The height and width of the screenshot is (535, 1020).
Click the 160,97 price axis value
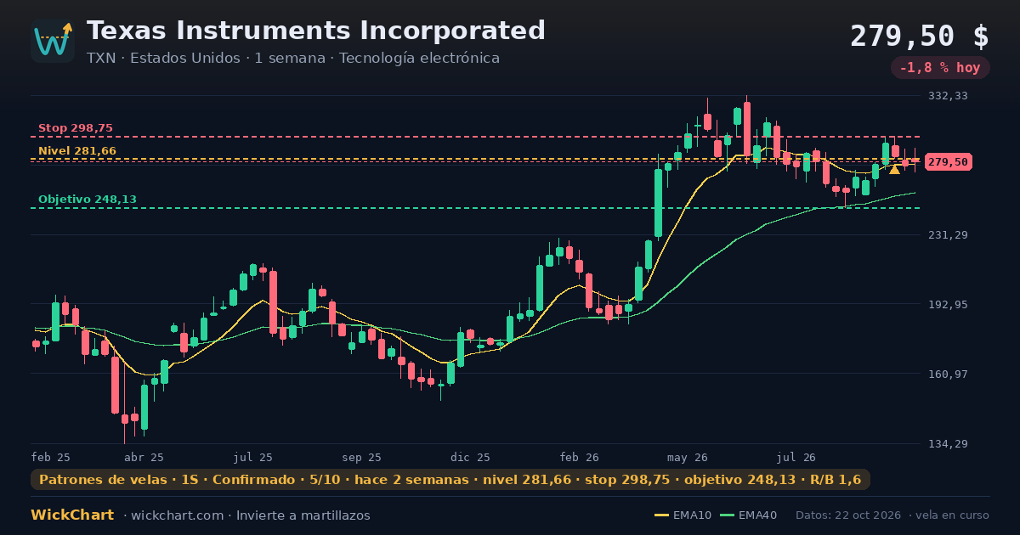pos(948,374)
